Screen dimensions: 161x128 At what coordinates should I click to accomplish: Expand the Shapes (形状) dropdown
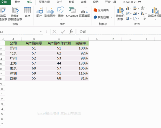[x=61, y=16]
